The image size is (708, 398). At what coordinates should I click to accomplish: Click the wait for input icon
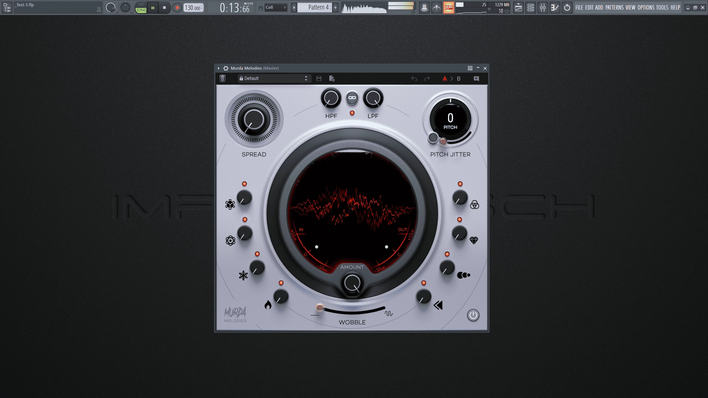click(x=437, y=7)
